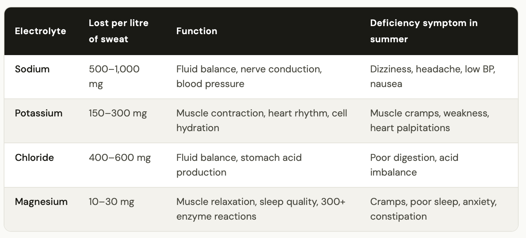Click the Potassium row label

39,113
